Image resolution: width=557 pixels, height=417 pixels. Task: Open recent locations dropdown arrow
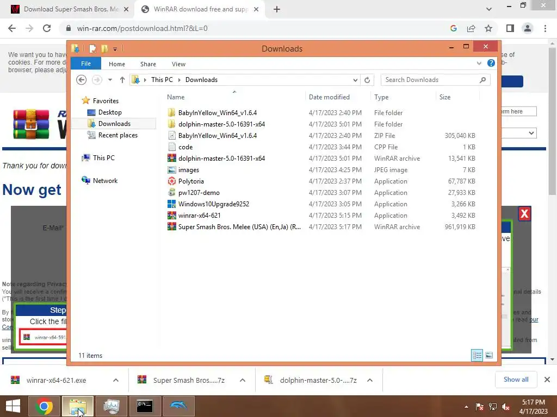tap(110, 80)
